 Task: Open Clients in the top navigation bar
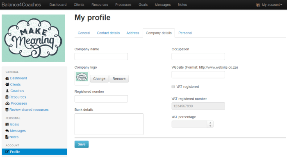point(79,5)
